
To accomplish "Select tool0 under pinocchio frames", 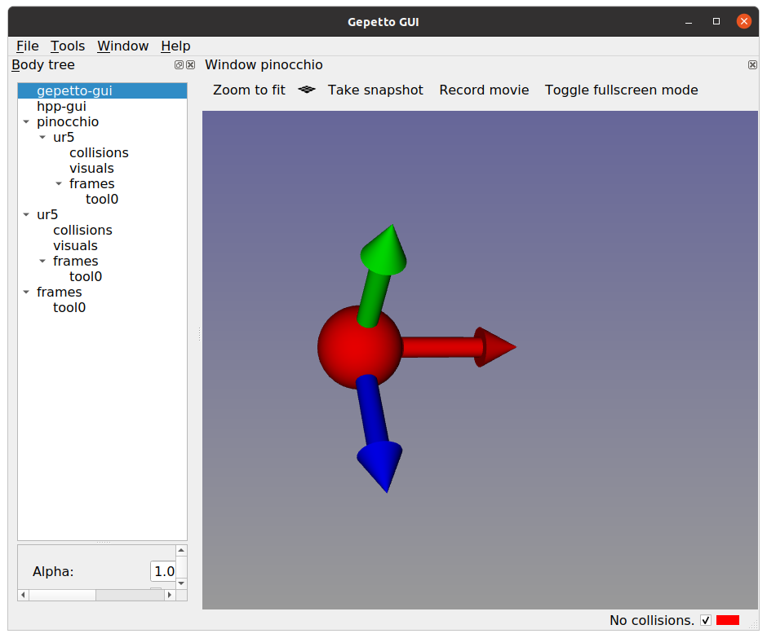I will coord(101,199).
